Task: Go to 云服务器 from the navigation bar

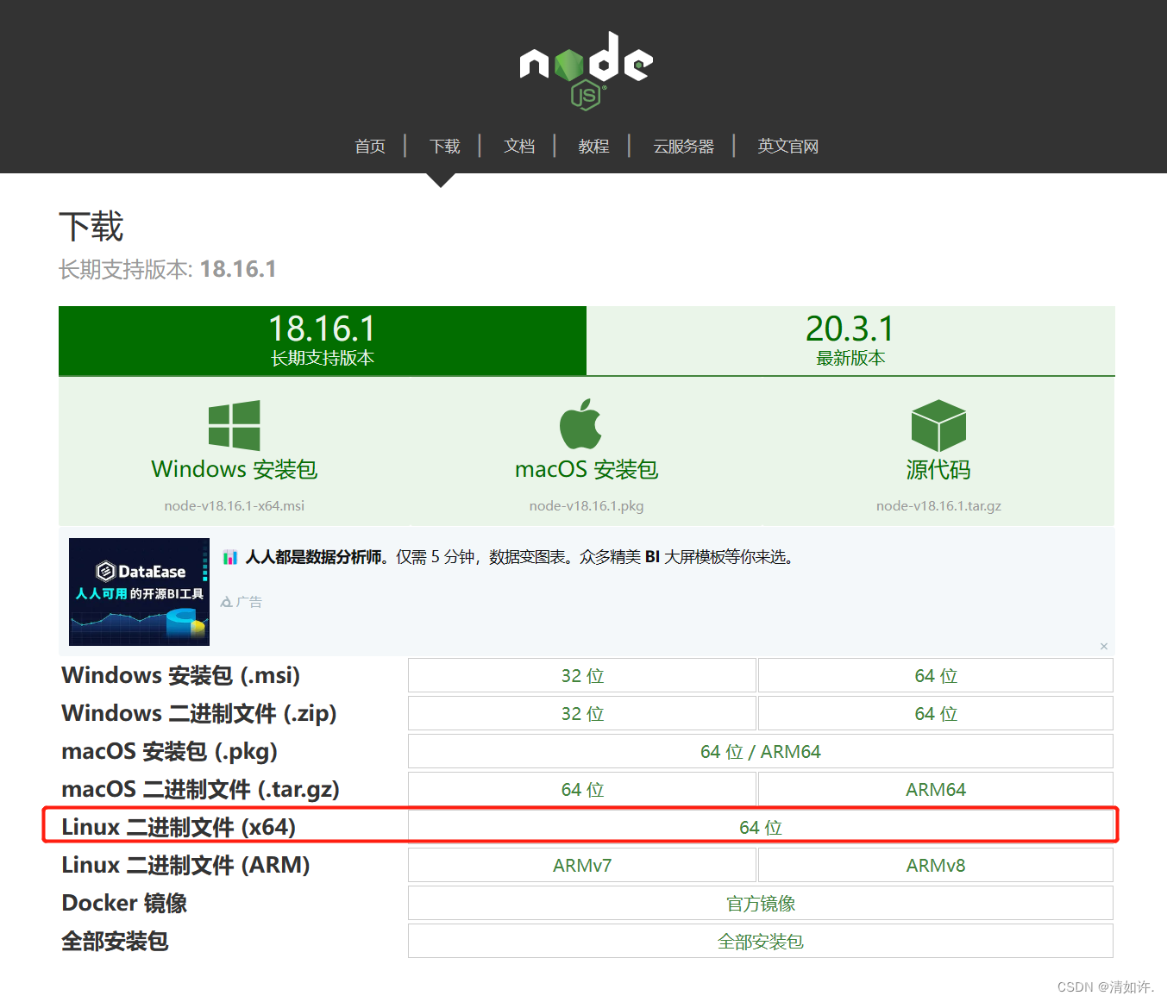Action: (x=683, y=146)
